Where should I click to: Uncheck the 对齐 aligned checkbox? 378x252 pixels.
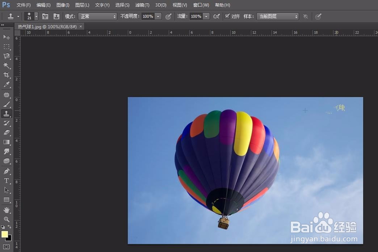coord(227,16)
